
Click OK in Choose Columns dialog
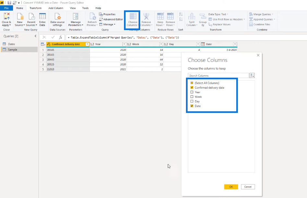coord(231,187)
